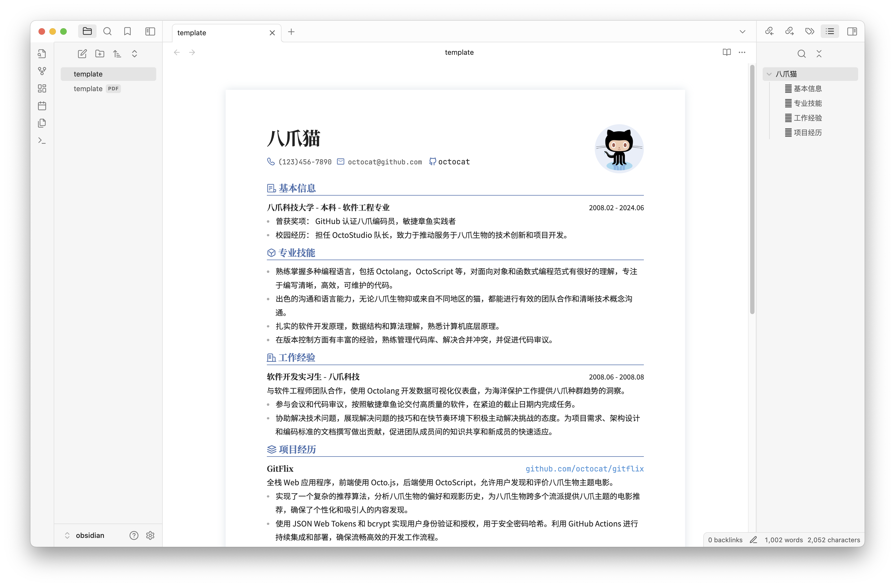This screenshot has height=587, width=895.
Task: Open the bookmarks panel
Action: tap(127, 31)
